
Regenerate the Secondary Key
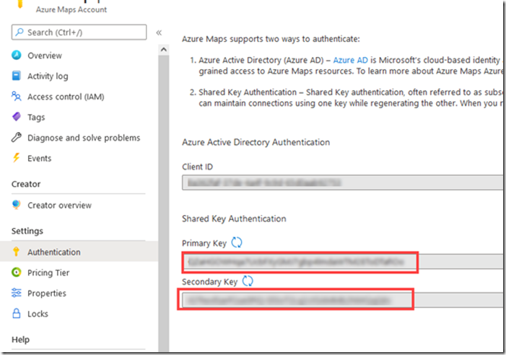248,281
